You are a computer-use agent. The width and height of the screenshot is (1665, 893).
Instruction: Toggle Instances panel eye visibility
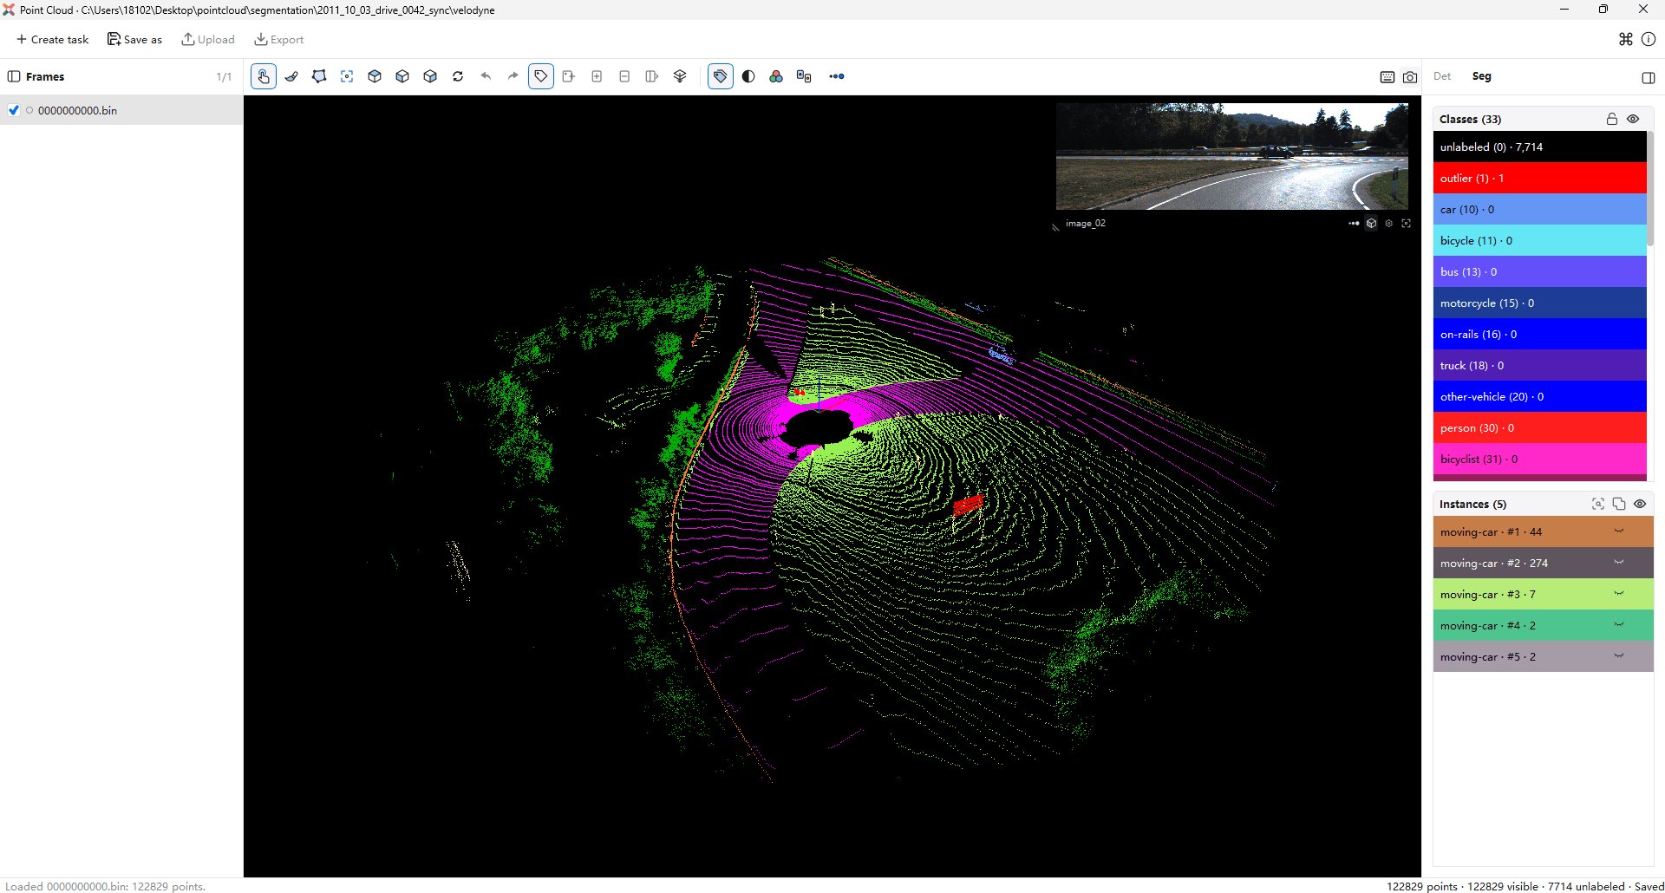(x=1640, y=504)
